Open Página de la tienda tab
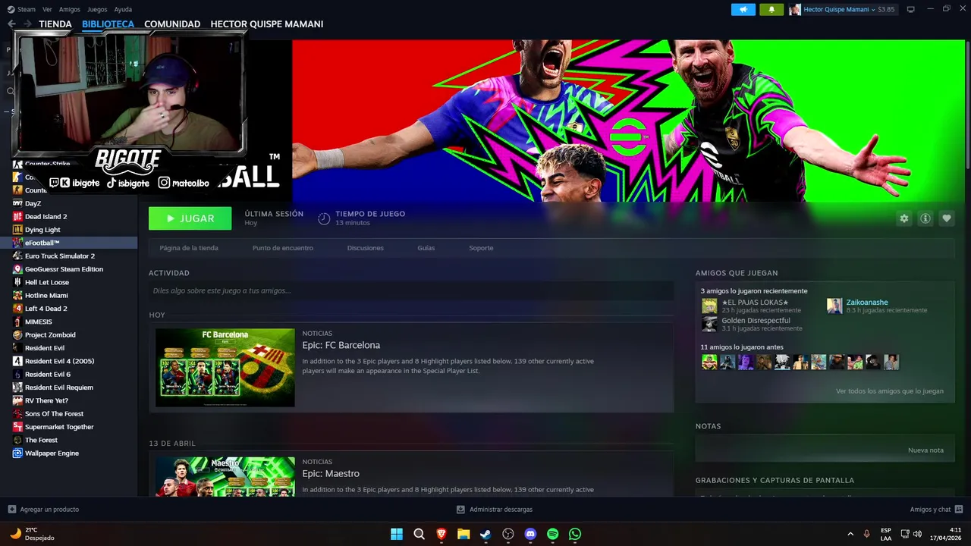This screenshot has width=971, height=546. [189, 248]
